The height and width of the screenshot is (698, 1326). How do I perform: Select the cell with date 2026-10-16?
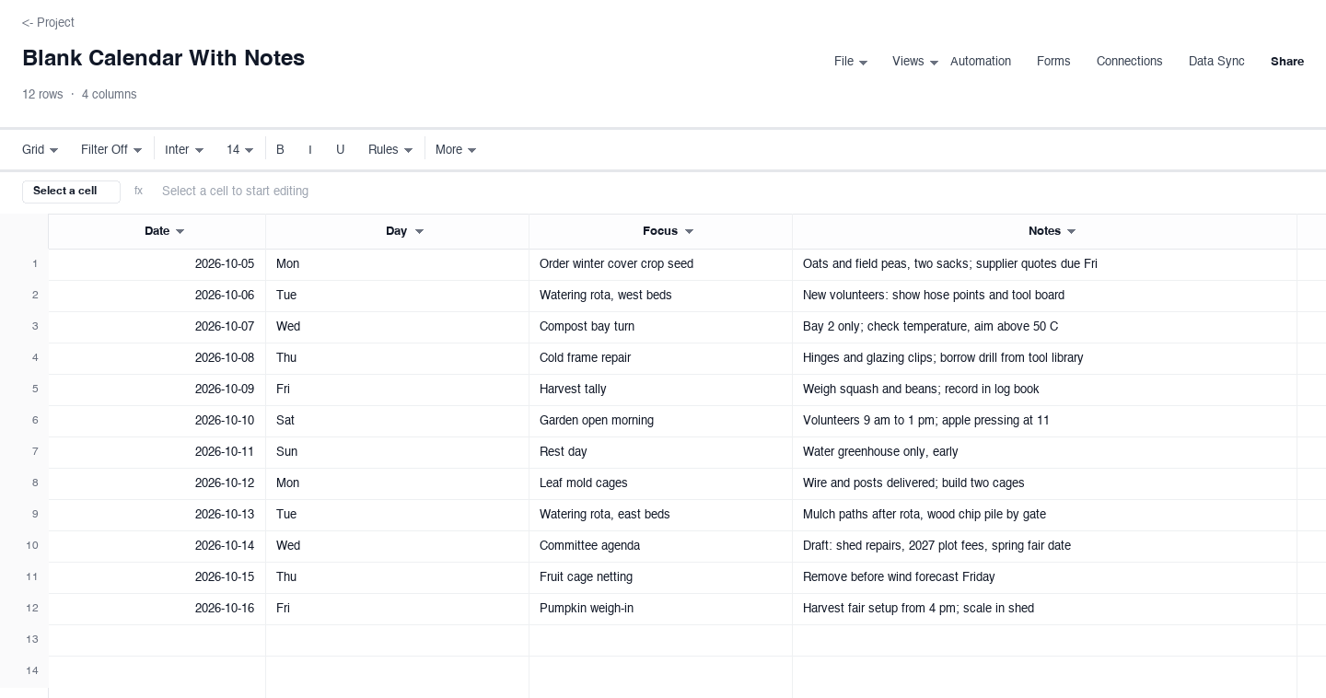tap(157, 609)
